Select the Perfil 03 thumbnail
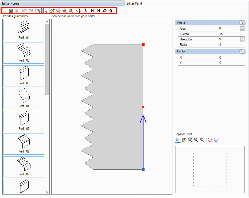Image resolution: width=249 pixels, height=198 pixels. pyautogui.click(x=24, y=76)
